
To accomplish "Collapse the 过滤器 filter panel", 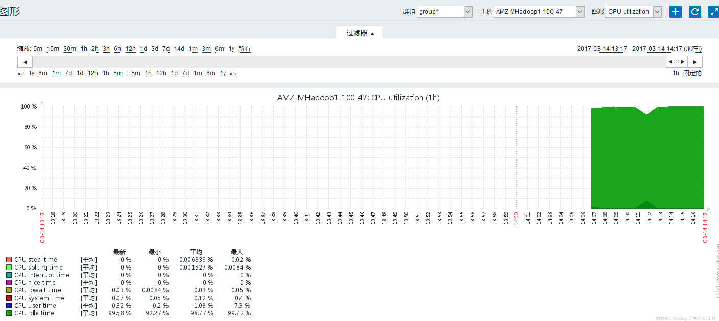I will click(x=359, y=32).
